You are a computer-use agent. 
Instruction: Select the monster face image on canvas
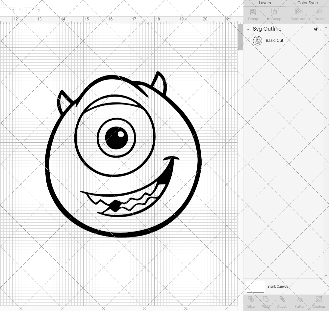[x=123, y=155]
